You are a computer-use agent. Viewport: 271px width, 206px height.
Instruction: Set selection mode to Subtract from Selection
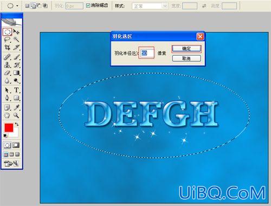tap(39, 6)
